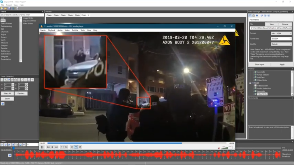Open VLC extended settings button
The width and height of the screenshot is (294, 165).
(x=66, y=147)
